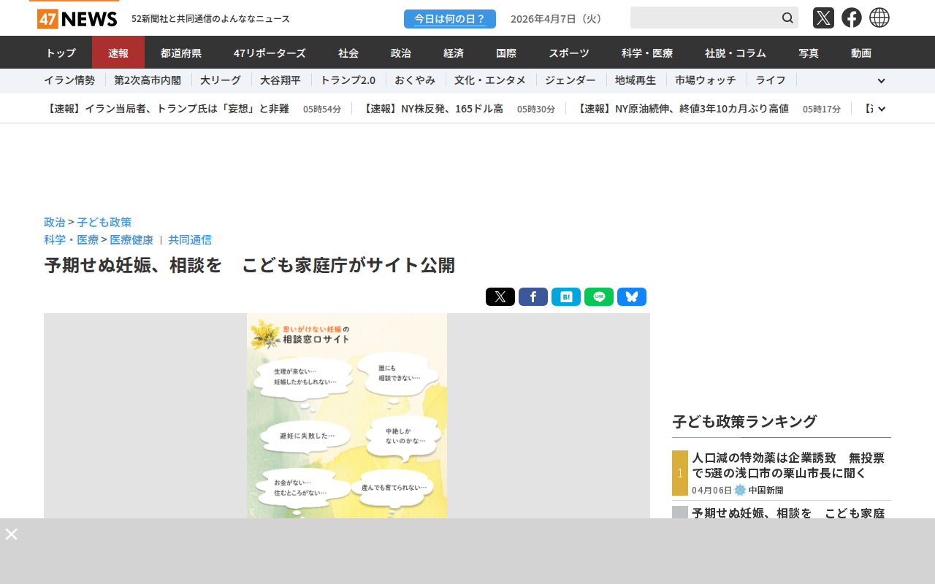This screenshot has height=584, width=935.
Task: Share article via Facebook share button
Action: tap(533, 297)
